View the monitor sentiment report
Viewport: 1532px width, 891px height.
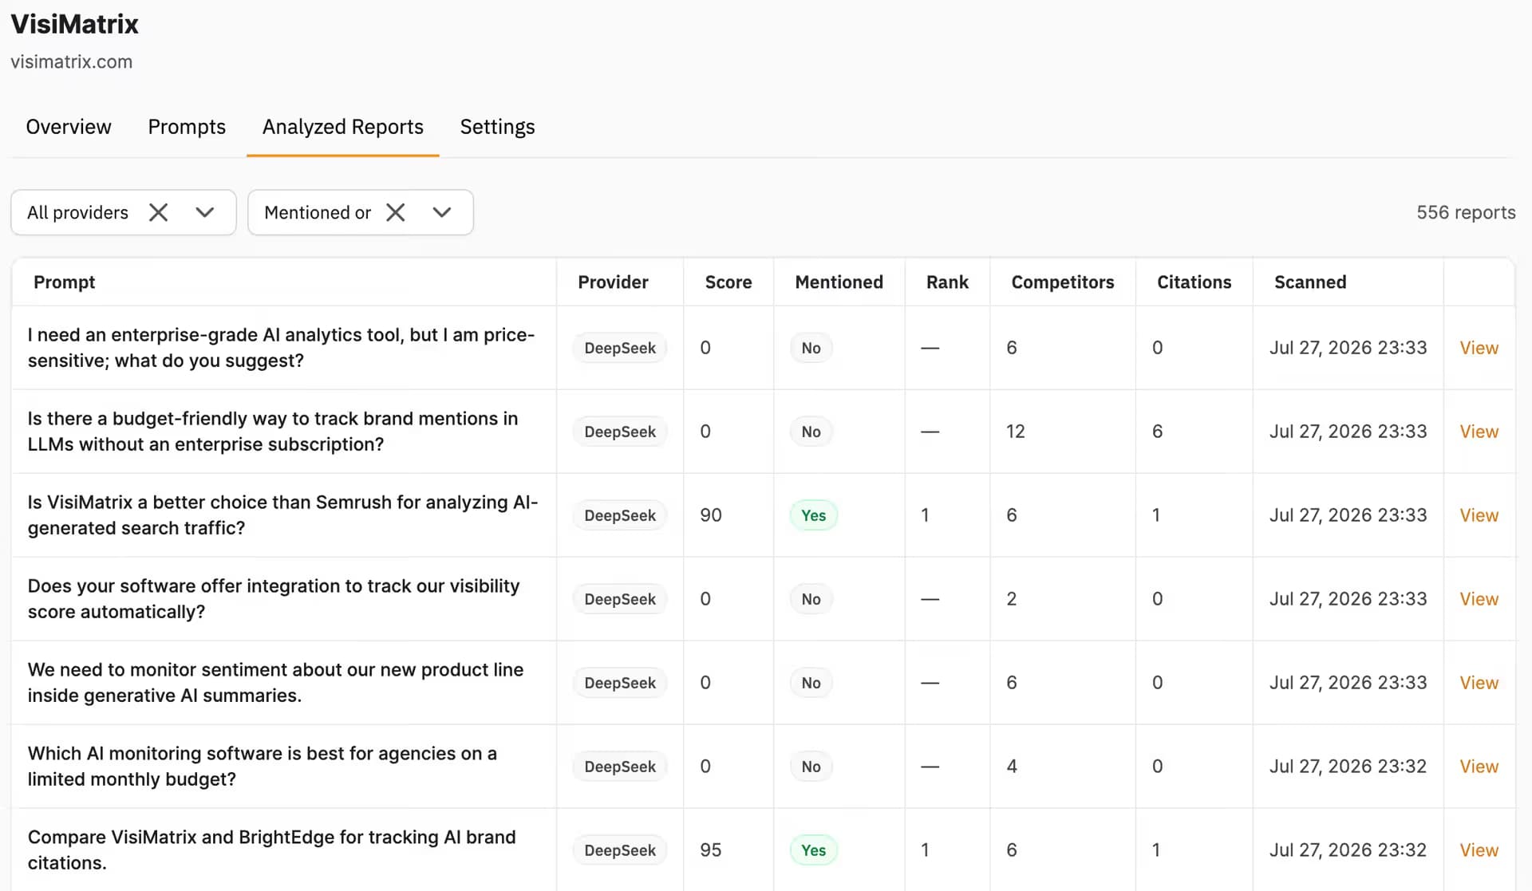[x=1479, y=683]
